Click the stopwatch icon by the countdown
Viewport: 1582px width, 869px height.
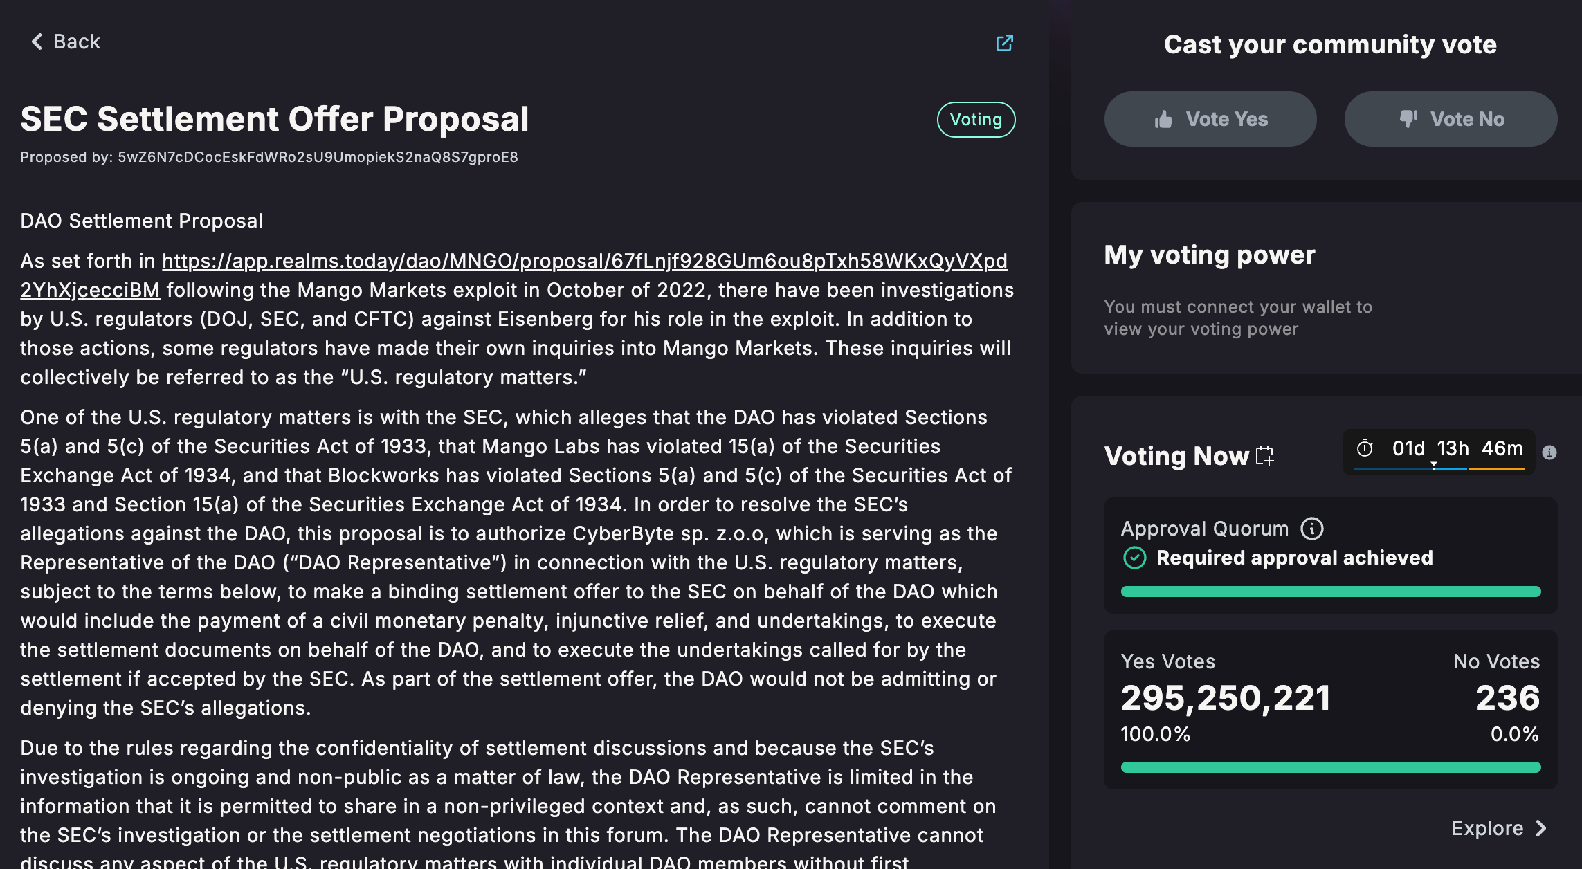[1365, 448]
